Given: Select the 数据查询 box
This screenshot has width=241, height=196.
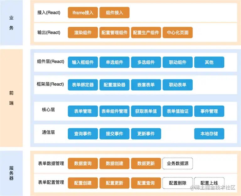Looking at the screenshot, I should (83, 163).
